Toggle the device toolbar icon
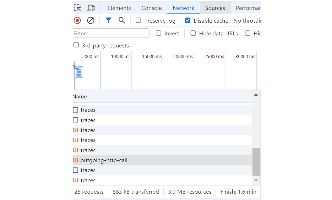This screenshot has width=332, height=200. (x=91, y=8)
